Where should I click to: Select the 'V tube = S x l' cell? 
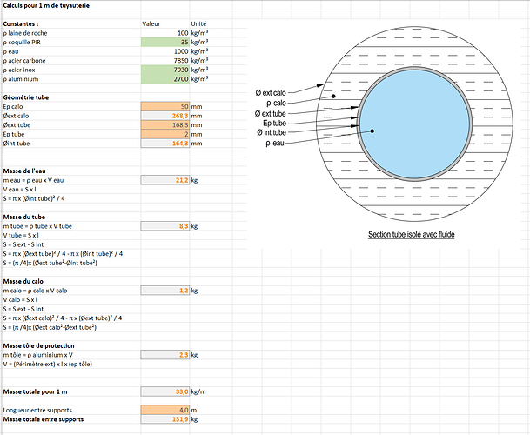(21, 235)
